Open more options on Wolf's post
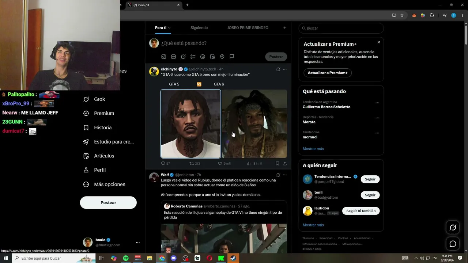 [285, 175]
